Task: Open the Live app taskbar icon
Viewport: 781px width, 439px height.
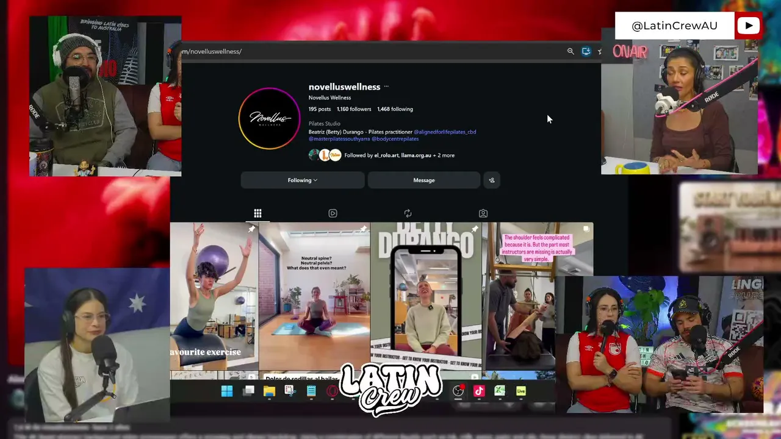Action: pyautogui.click(x=521, y=391)
